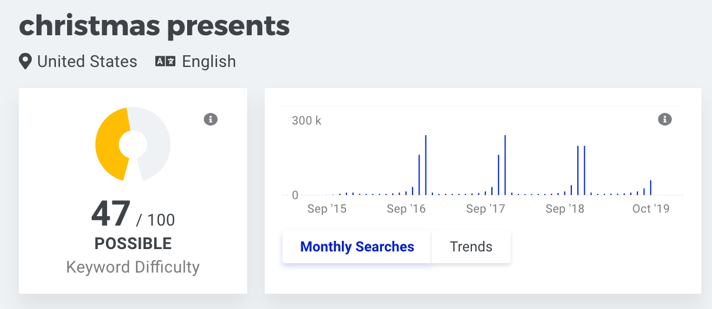The height and width of the screenshot is (309, 712).
Task: Select the Monthly Searches tab
Action: pos(357,247)
